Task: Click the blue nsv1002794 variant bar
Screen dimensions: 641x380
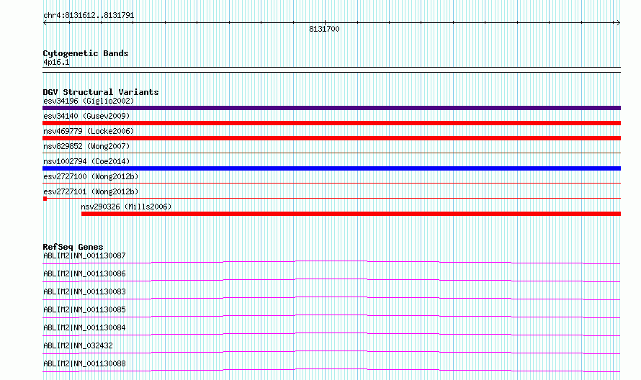Action: [331, 168]
